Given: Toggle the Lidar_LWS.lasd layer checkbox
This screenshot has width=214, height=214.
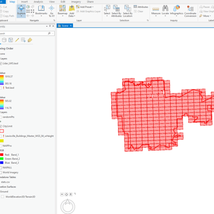Looking at the screenshot, I should [1, 63].
